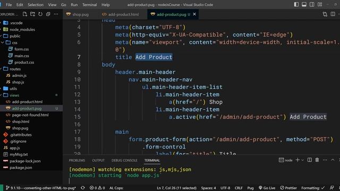Open the Edit menu
Viewport: 340px width, 191px height.
tap(20, 5)
